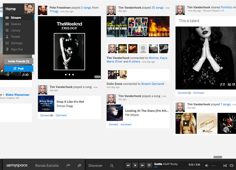Click the round radio button in the player
236x170 pixels.
tap(149, 165)
